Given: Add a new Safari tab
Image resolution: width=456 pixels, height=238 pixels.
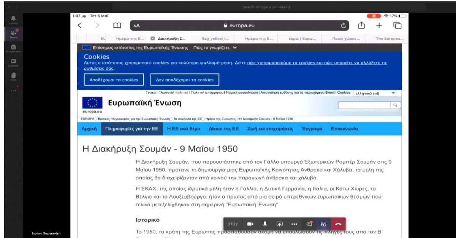Looking at the screenshot, I should 379,25.
